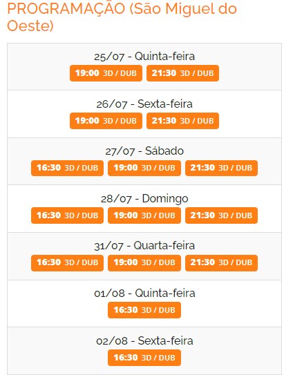Click the 28/07 - Domingo date label
Screen dimensions: 284x375
point(144,199)
